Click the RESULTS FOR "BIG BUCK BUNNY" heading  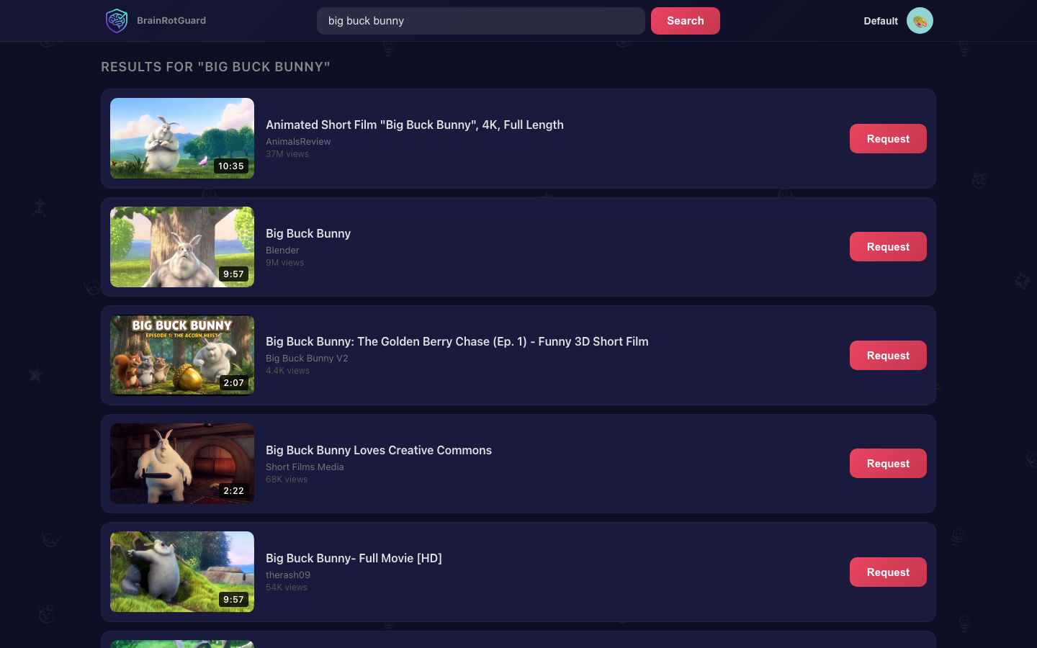pos(215,67)
